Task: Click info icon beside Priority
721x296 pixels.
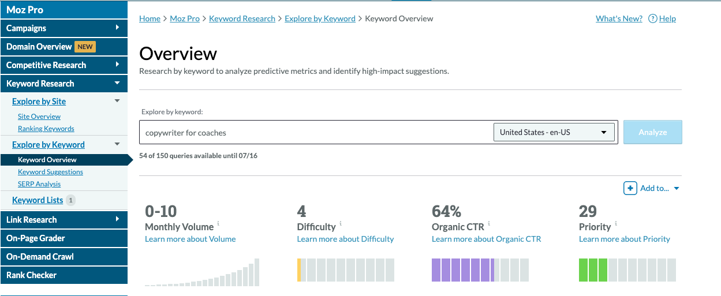Action: click(616, 224)
